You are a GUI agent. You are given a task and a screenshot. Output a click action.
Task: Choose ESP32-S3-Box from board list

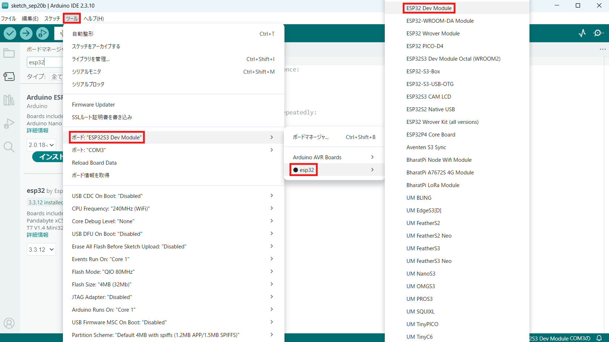(457, 71)
